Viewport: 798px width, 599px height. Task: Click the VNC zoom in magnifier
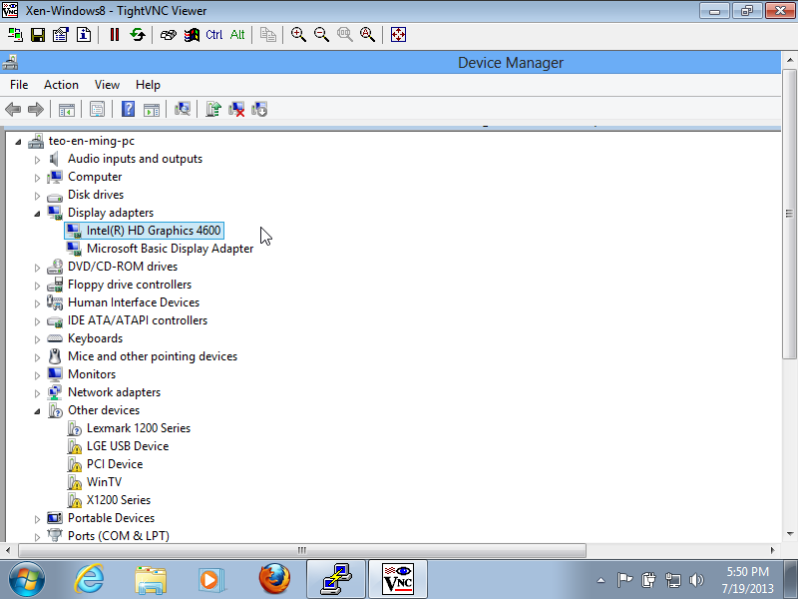pos(298,34)
